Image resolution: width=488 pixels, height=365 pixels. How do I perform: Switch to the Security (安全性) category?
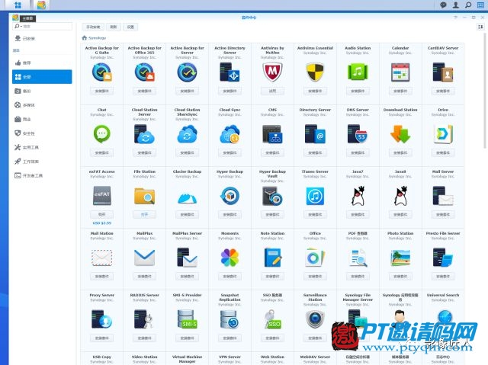point(42,133)
